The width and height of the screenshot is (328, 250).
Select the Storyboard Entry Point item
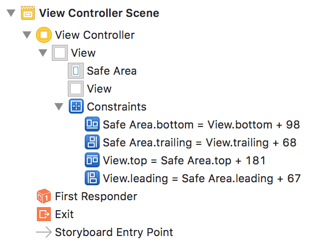104,232
